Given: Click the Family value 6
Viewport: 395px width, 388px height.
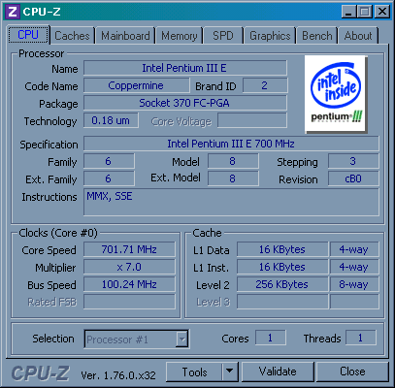Looking at the screenshot, I should coord(109,161).
